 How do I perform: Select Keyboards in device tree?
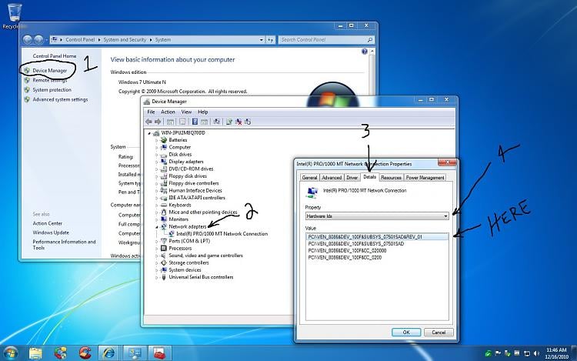click(180, 205)
